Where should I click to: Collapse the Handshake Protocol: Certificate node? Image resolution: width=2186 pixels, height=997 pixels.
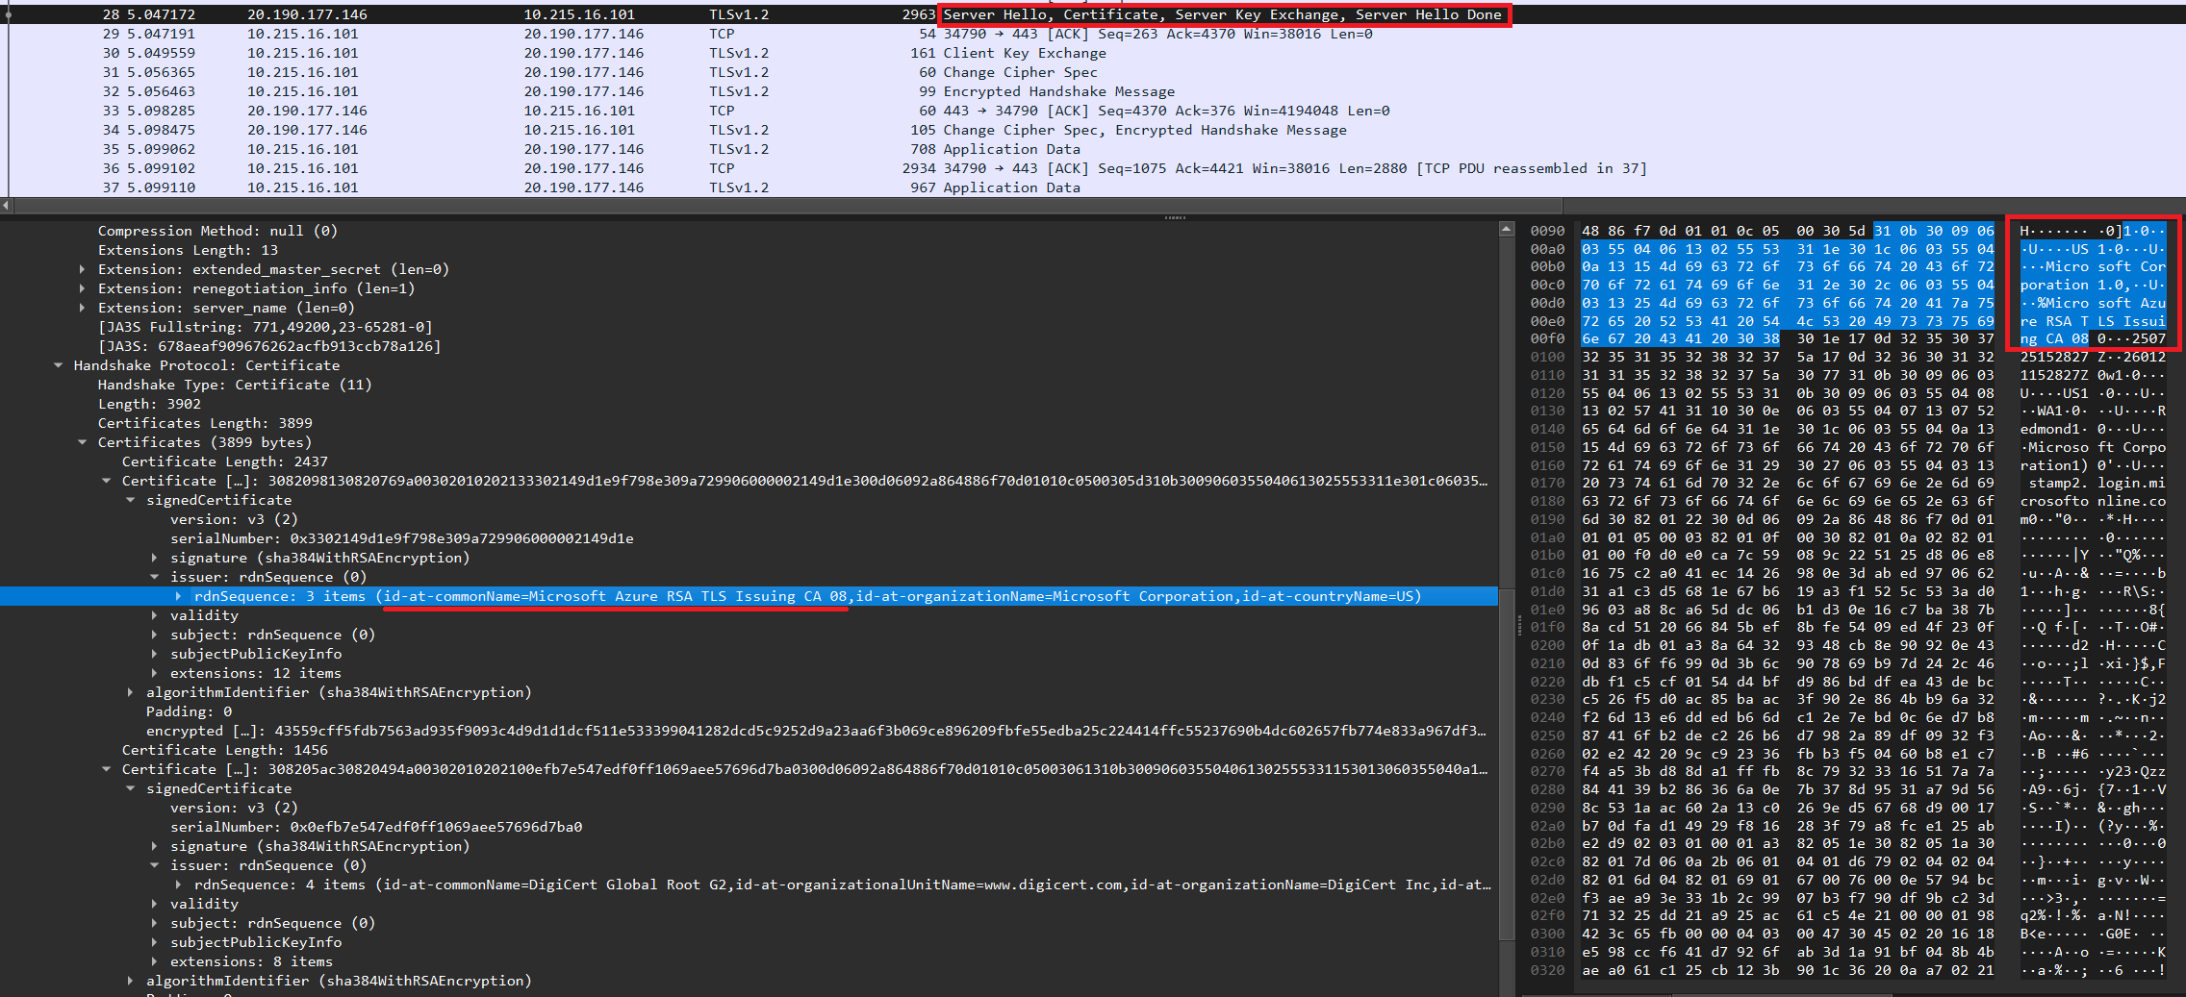click(59, 365)
